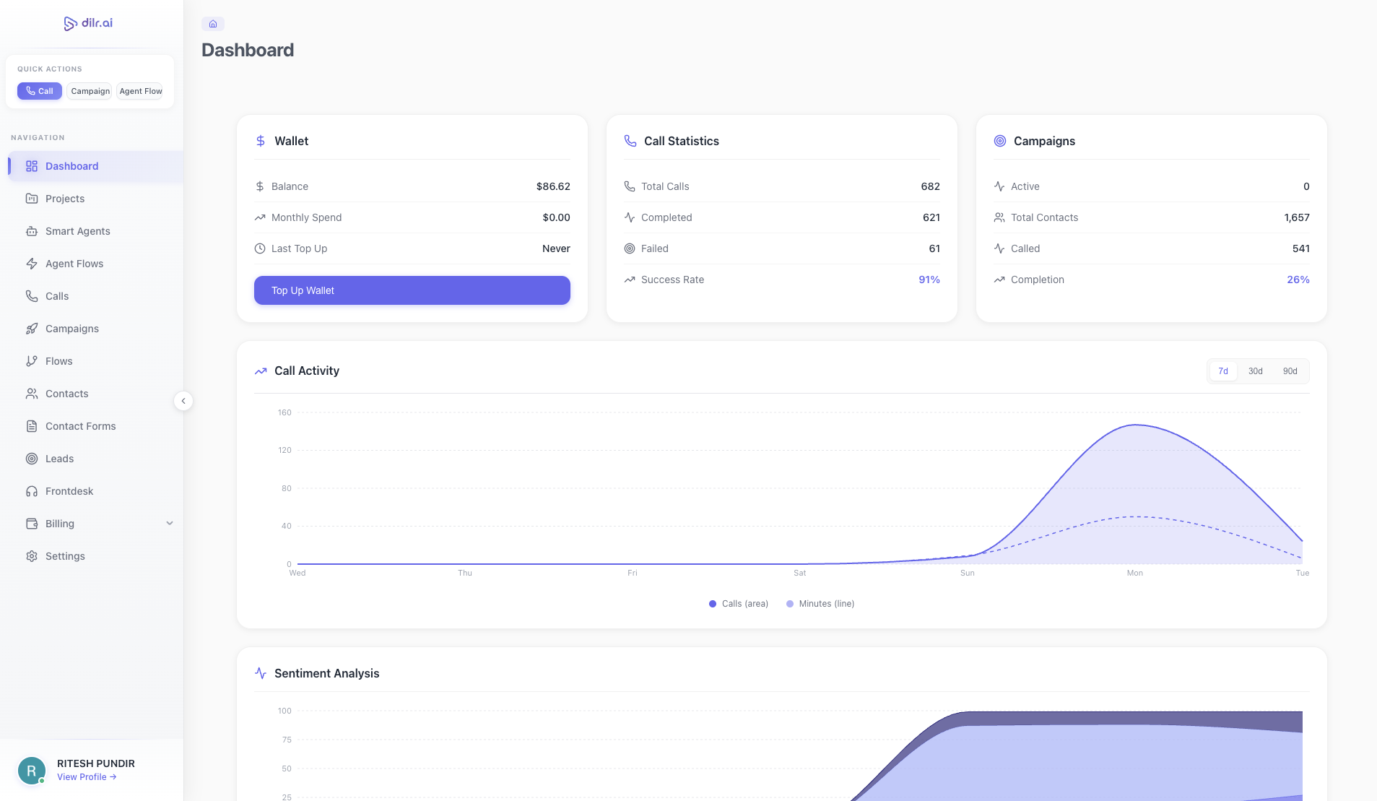
Task: Click the Last Top Up clock icon
Action: [x=260, y=248]
